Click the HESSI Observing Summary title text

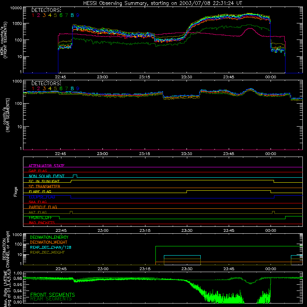click(162, 3)
